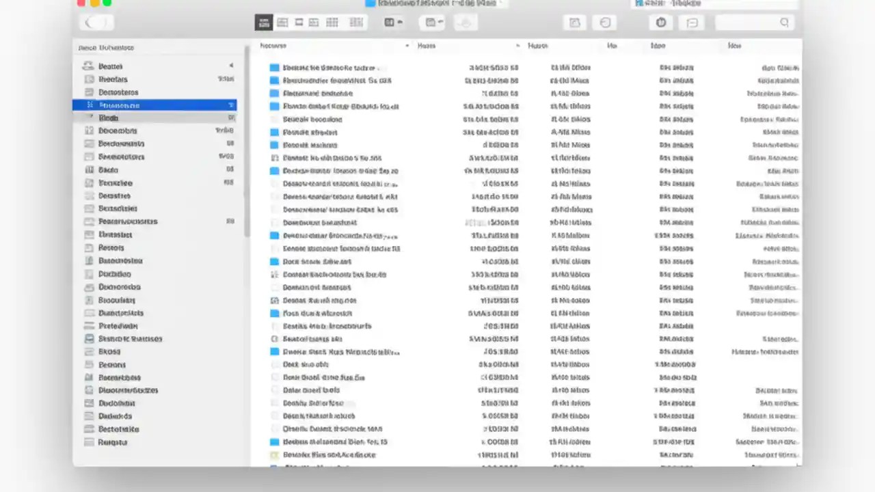This screenshot has height=492, width=875.
Task: Expand the disclosure triangle on the topmost sidebar item
Action: point(231,66)
